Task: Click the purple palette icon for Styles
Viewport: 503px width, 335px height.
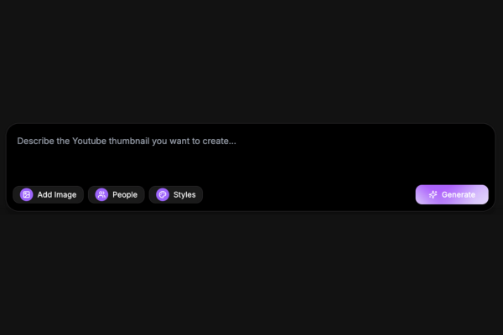Action: pos(163,194)
